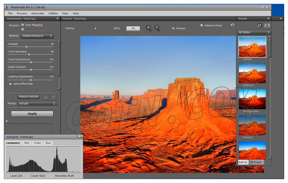Open the Preset dropdown set to Default
Screen dimensions: 288x183
click(37, 103)
